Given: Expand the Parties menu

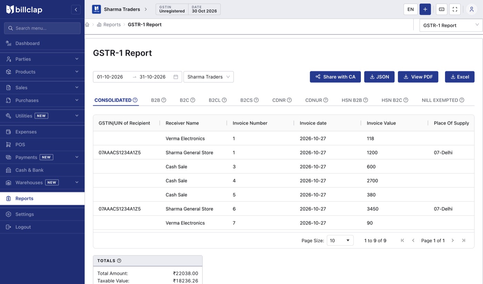Looking at the screenshot, I should point(42,59).
